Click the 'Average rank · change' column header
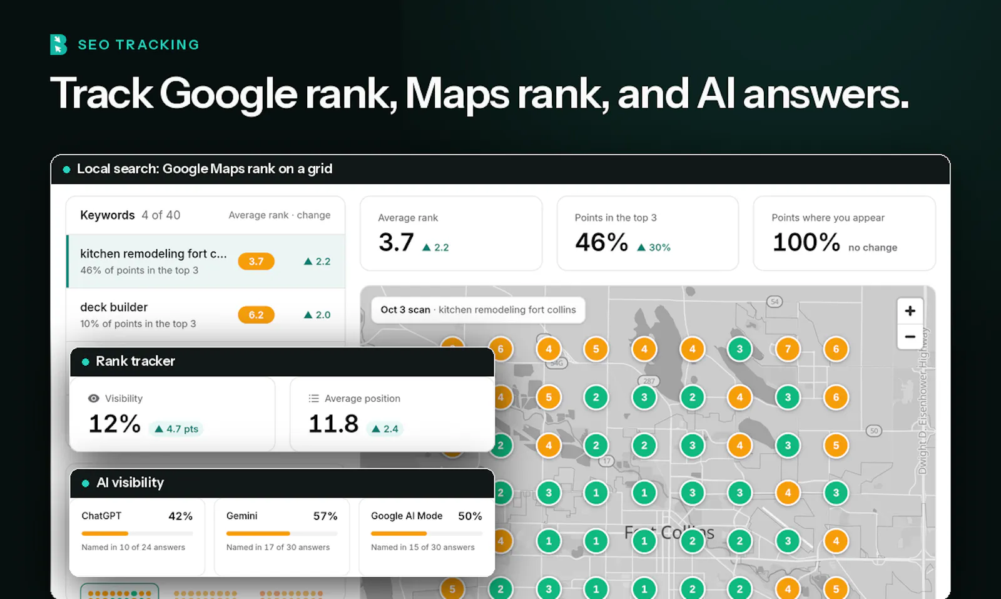The image size is (1001, 599). tap(280, 215)
